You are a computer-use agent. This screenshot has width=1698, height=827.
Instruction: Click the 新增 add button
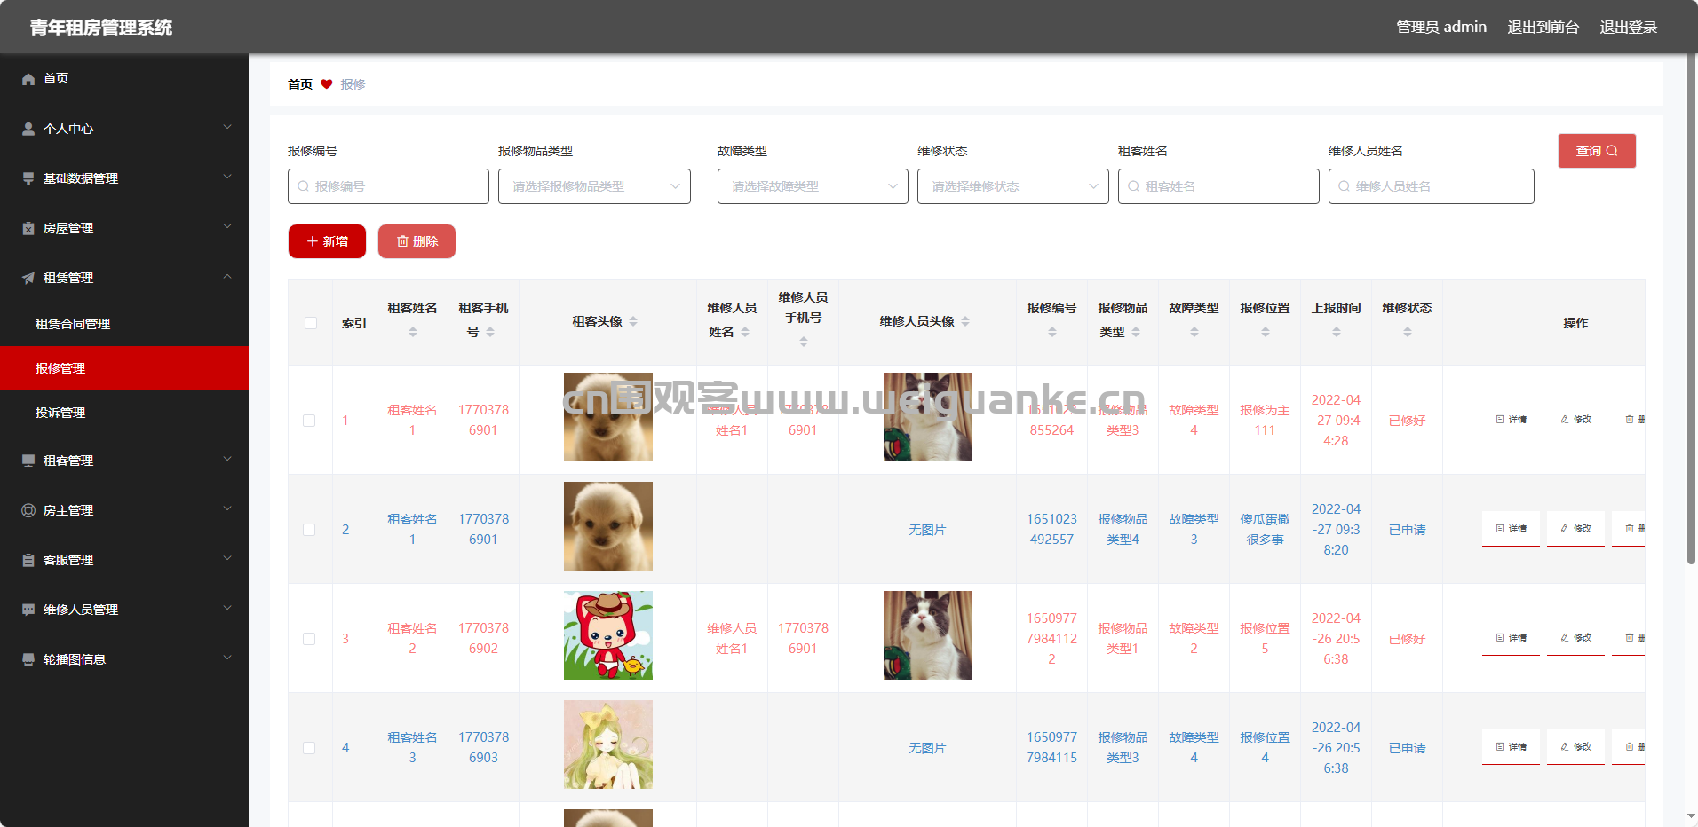(327, 241)
